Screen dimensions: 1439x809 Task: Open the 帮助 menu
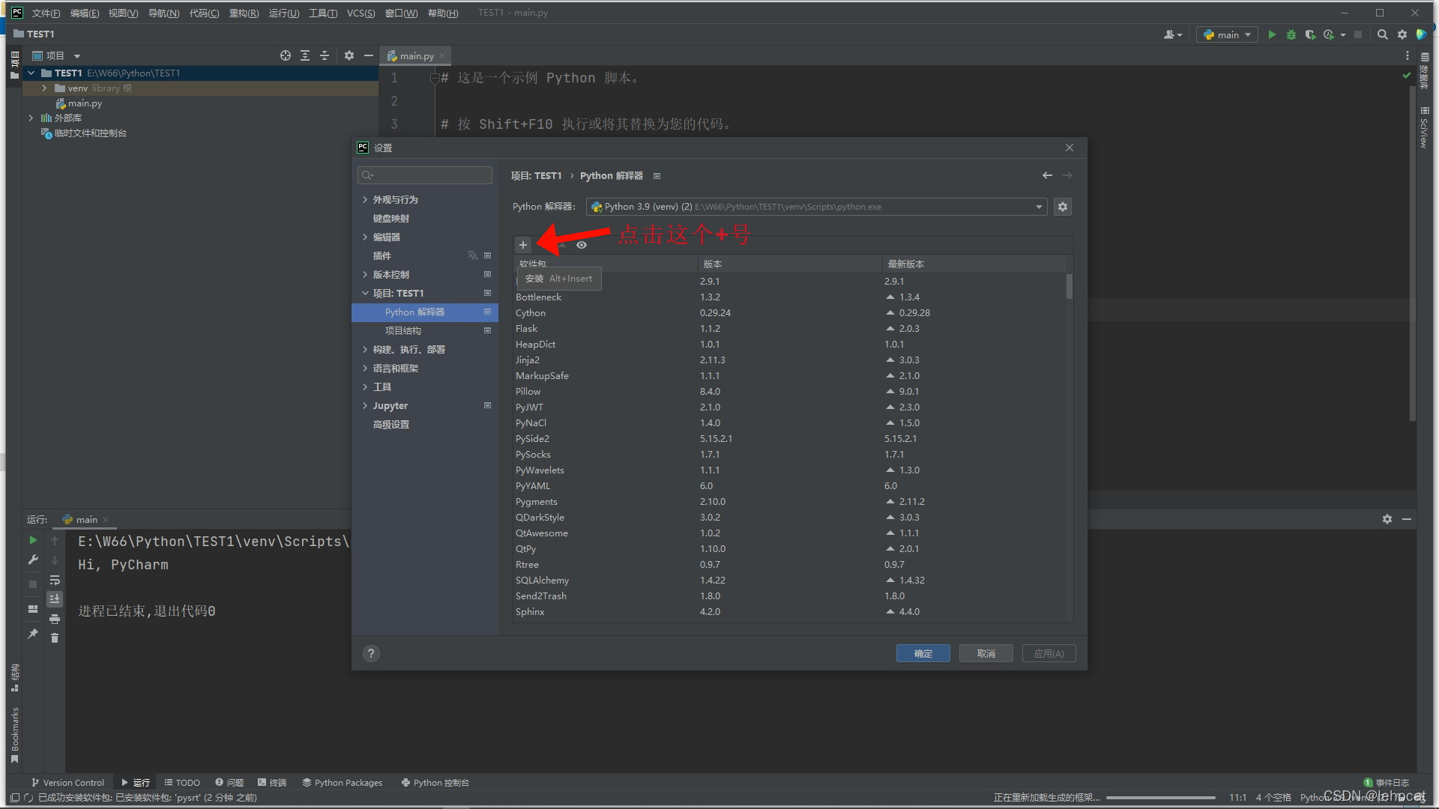(x=443, y=13)
